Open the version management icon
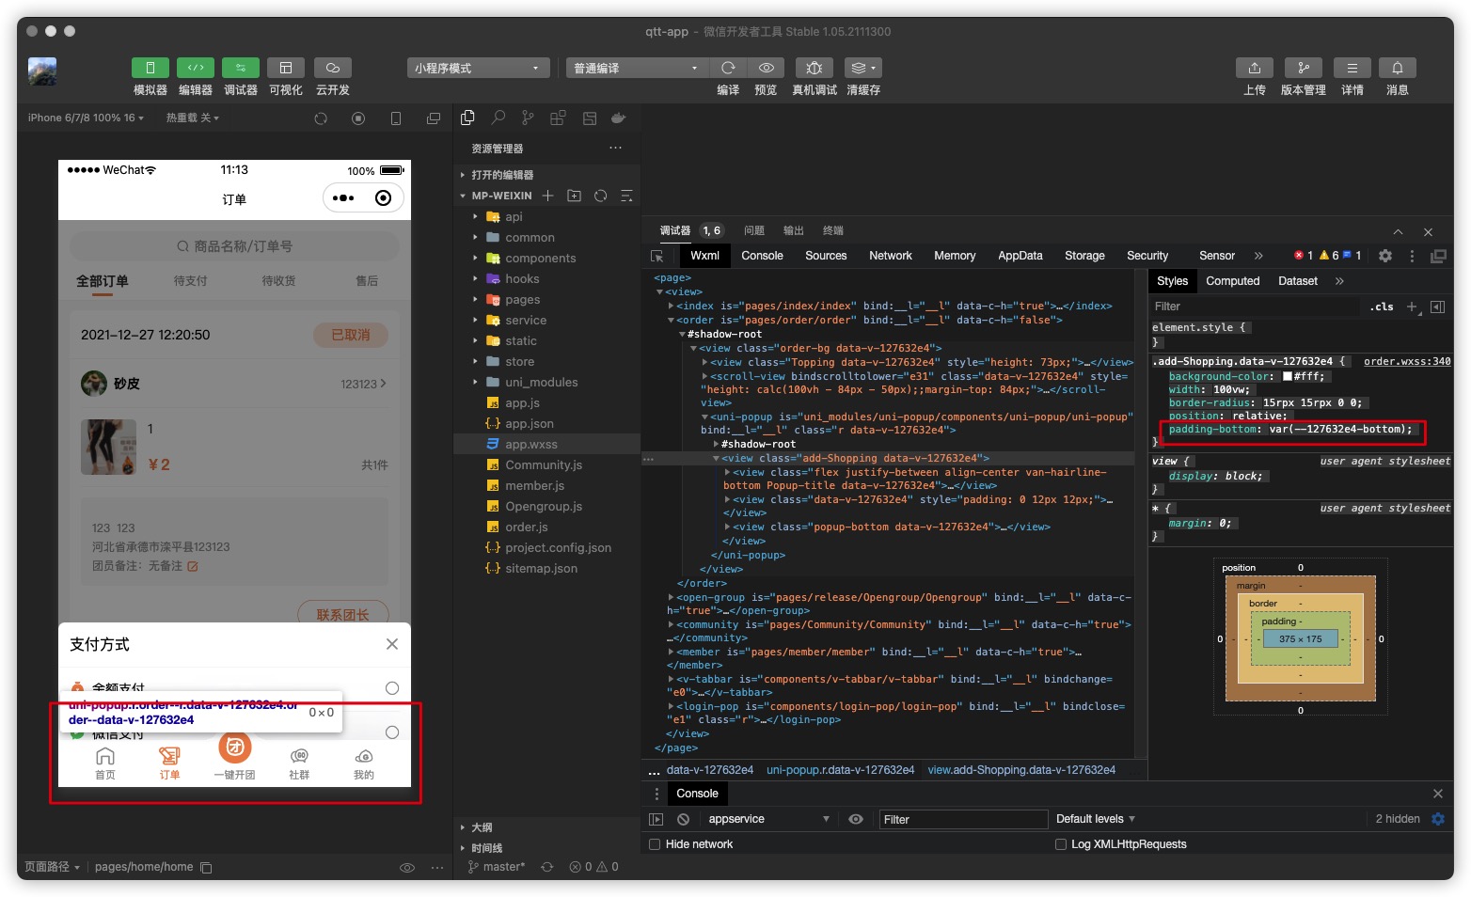The height and width of the screenshot is (897, 1471). 1303,68
